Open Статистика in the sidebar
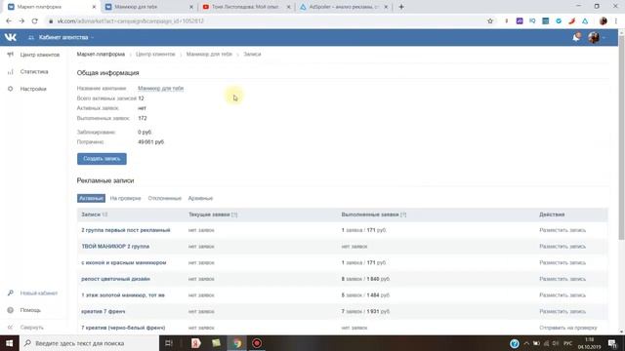 tap(28, 71)
